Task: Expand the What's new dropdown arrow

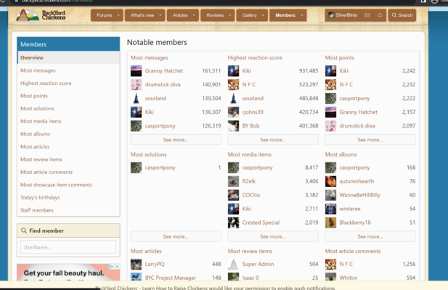Action: pos(160,15)
